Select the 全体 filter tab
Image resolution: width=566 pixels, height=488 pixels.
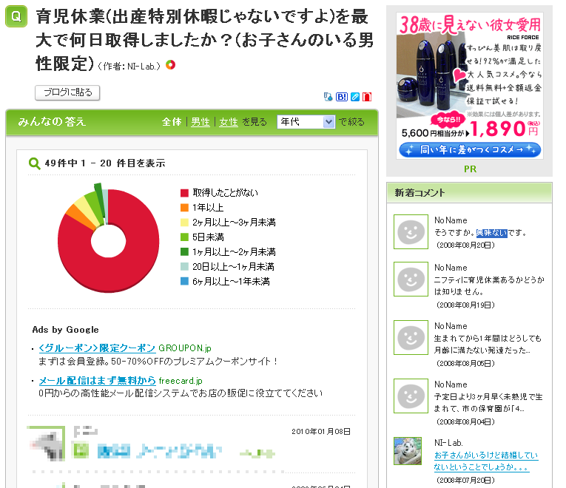click(172, 122)
